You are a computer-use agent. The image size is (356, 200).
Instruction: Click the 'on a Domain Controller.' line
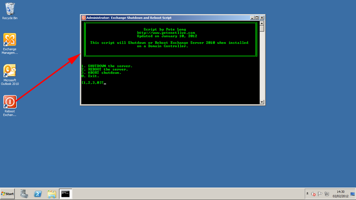[163, 46]
